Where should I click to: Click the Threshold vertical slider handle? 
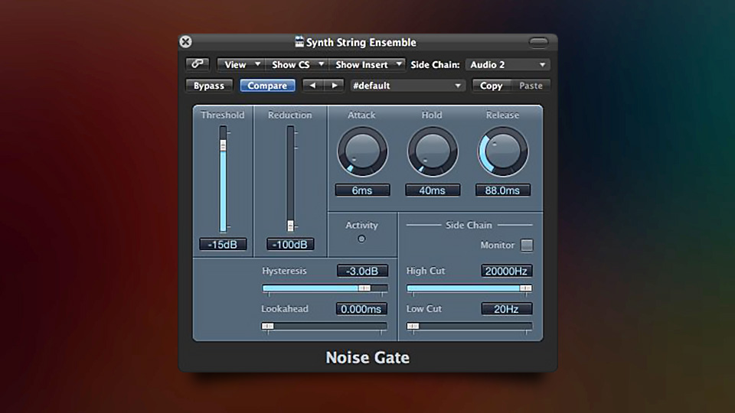pos(223,145)
